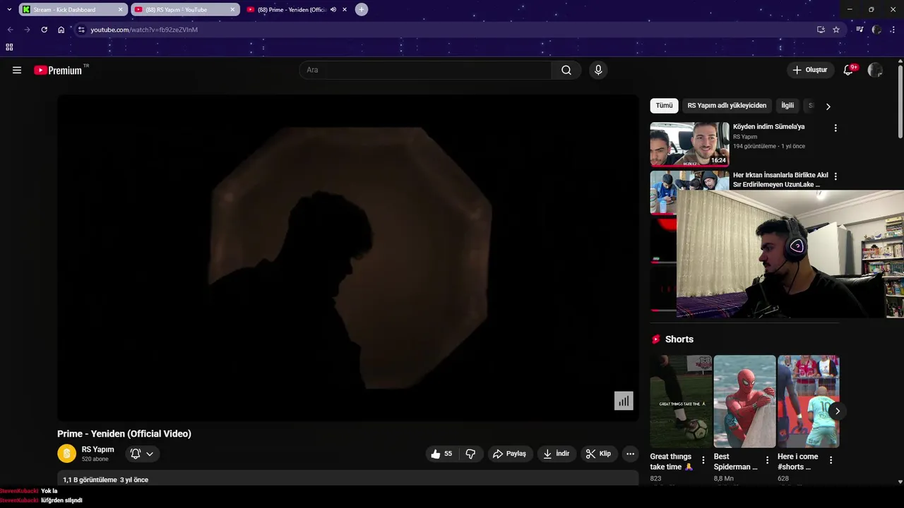This screenshot has width=904, height=508.
Task: Install app icon in address bar
Action: [x=821, y=30]
